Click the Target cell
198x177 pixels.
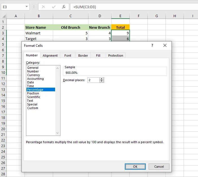39,39
